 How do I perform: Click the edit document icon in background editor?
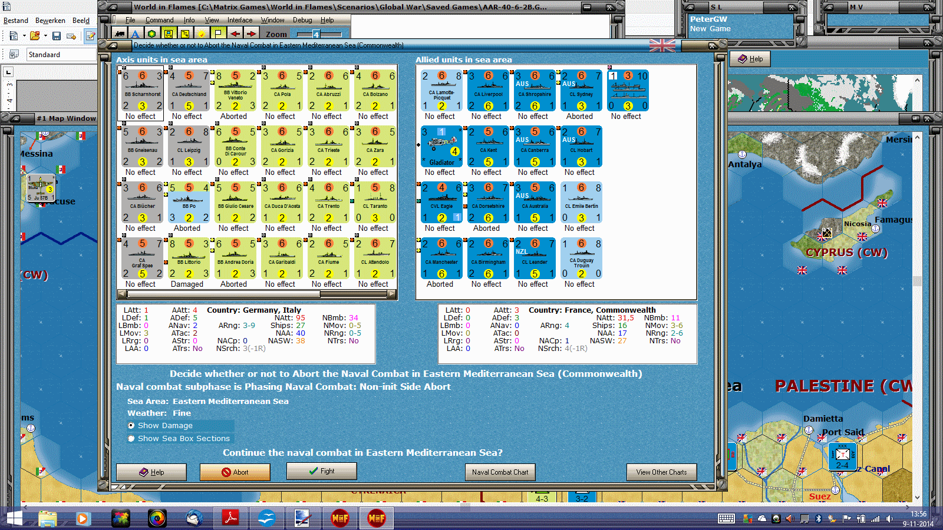pos(90,36)
